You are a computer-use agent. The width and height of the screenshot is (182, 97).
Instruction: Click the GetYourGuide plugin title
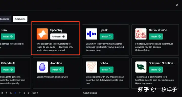158,30
